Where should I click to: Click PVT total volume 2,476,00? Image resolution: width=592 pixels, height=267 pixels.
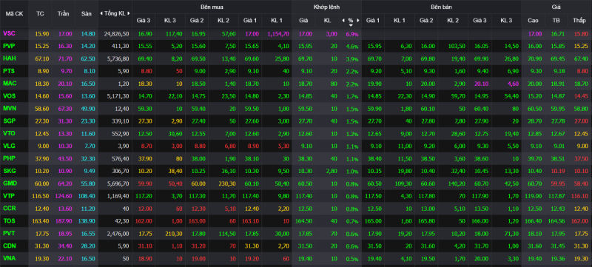click(x=118, y=233)
